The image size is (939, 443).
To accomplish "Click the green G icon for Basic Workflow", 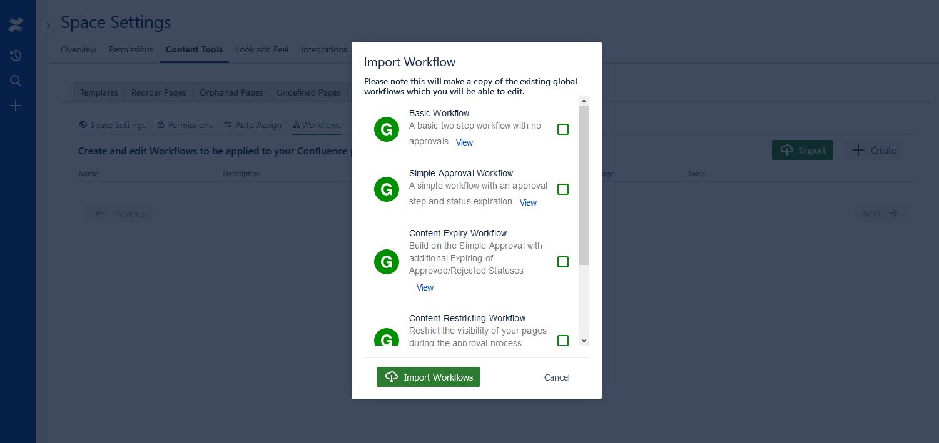I will 386,129.
